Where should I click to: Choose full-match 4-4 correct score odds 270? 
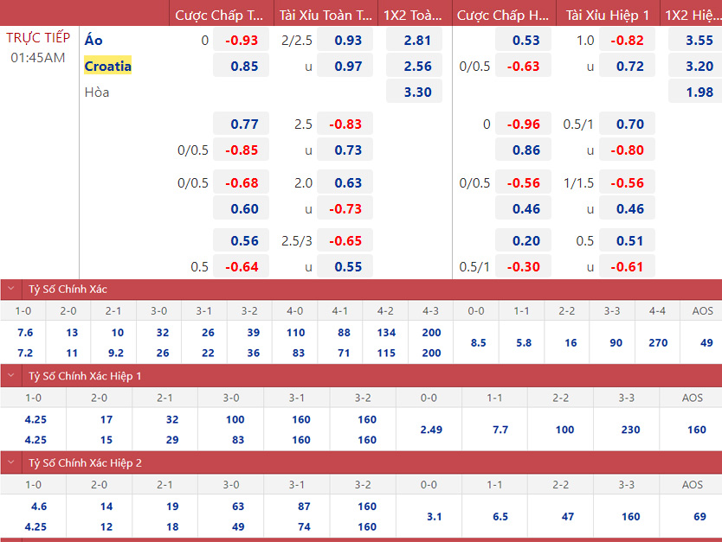tap(658, 342)
